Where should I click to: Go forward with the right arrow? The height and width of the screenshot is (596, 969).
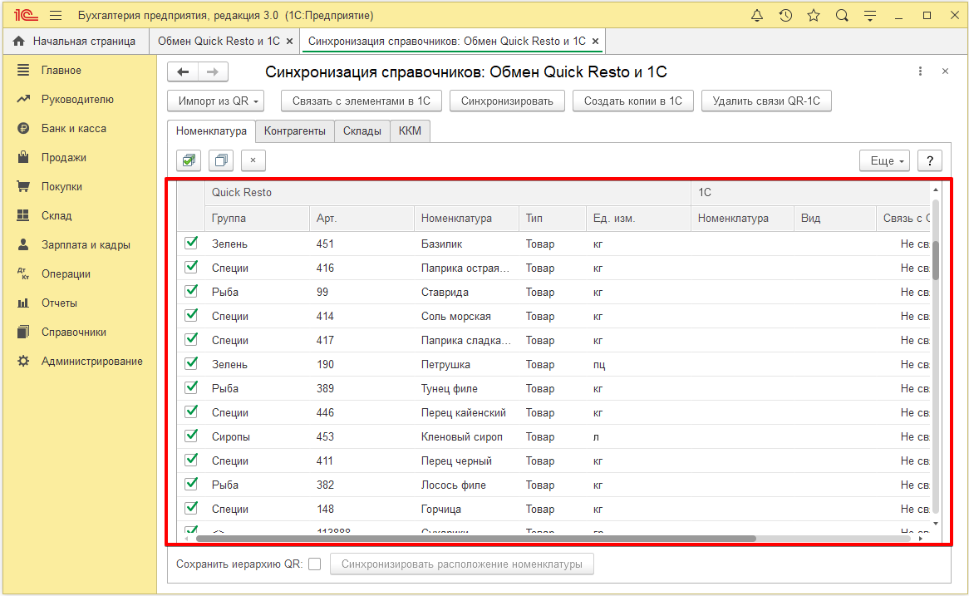click(213, 71)
